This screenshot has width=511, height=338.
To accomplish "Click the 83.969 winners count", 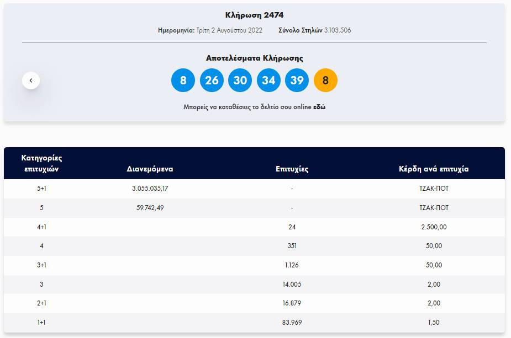I will [292, 322].
